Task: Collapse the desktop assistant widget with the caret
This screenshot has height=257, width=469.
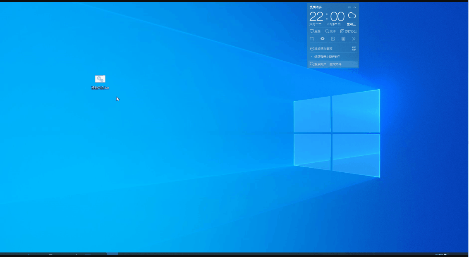Action: pos(355,7)
